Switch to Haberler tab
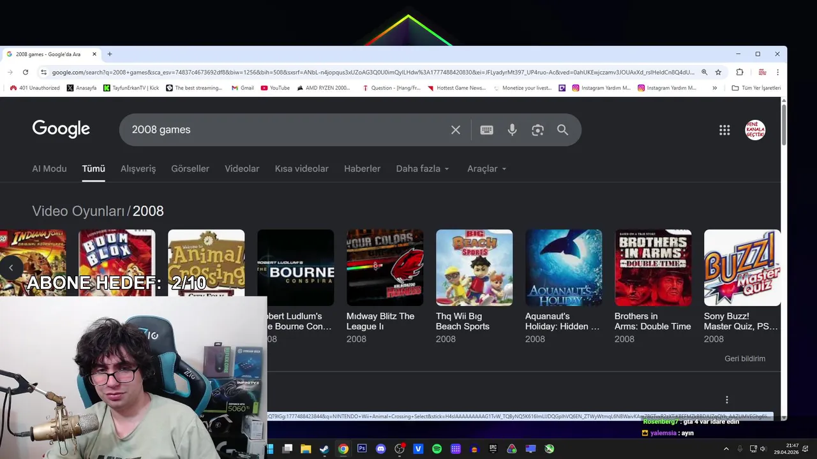This screenshot has width=817, height=459. 362,169
